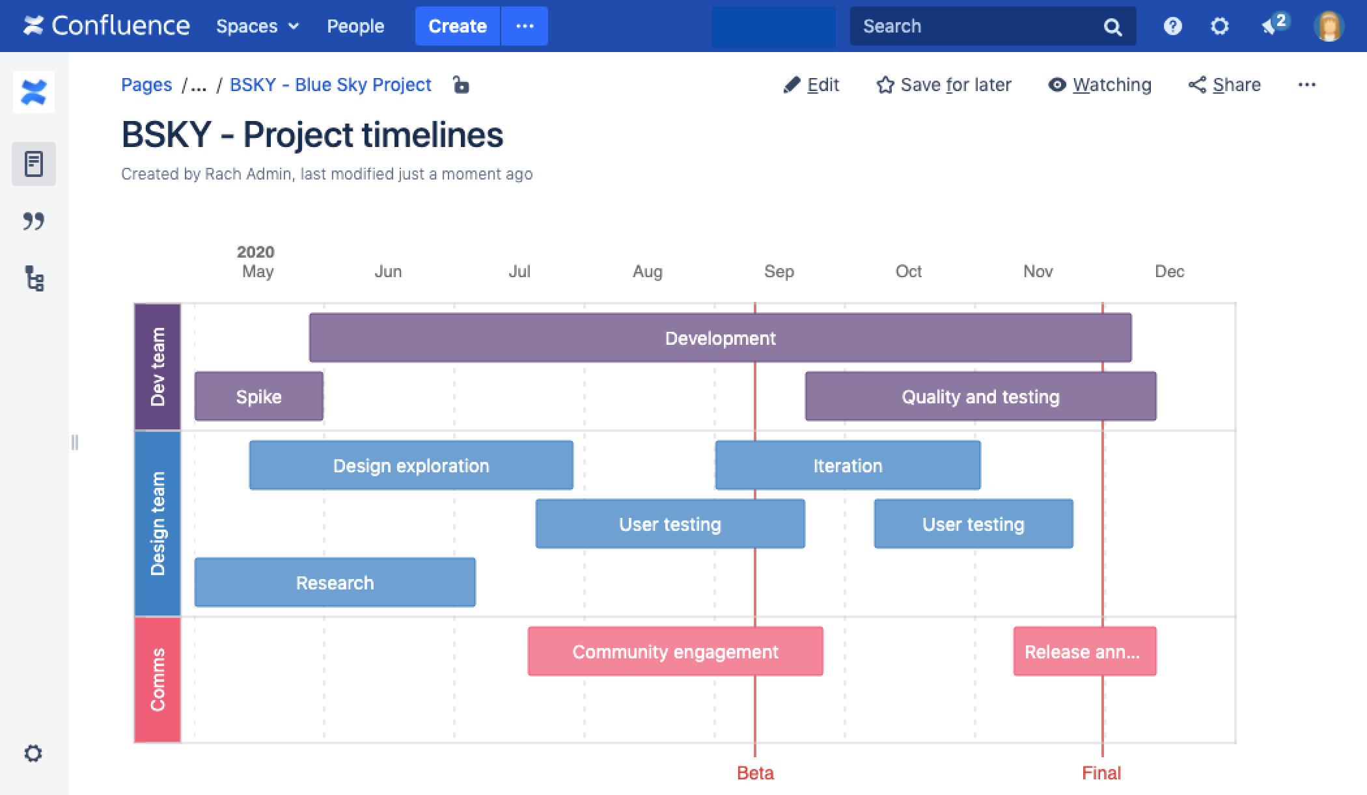
Task: Expand the collapsed sidebar panel toggle
Action: [74, 442]
